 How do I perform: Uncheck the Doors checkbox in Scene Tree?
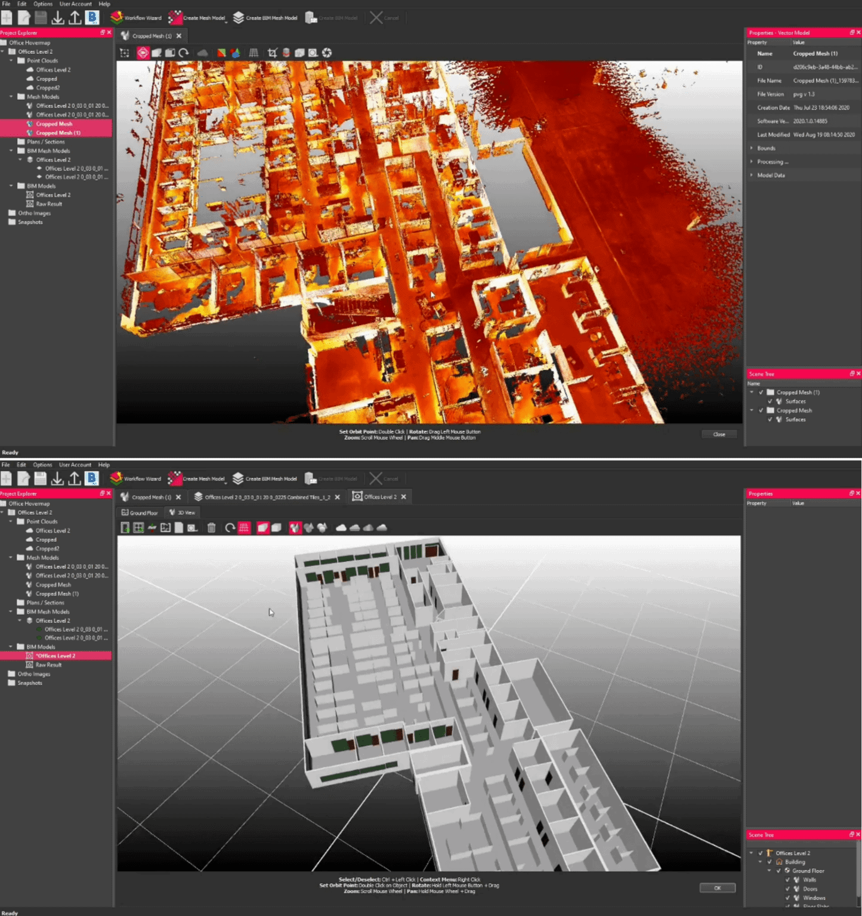click(x=787, y=889)
